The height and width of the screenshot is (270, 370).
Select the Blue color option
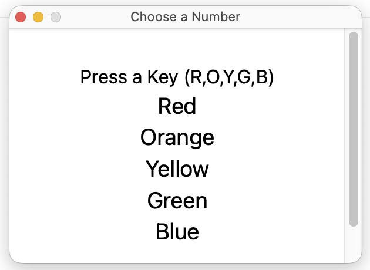click(177, 232)
